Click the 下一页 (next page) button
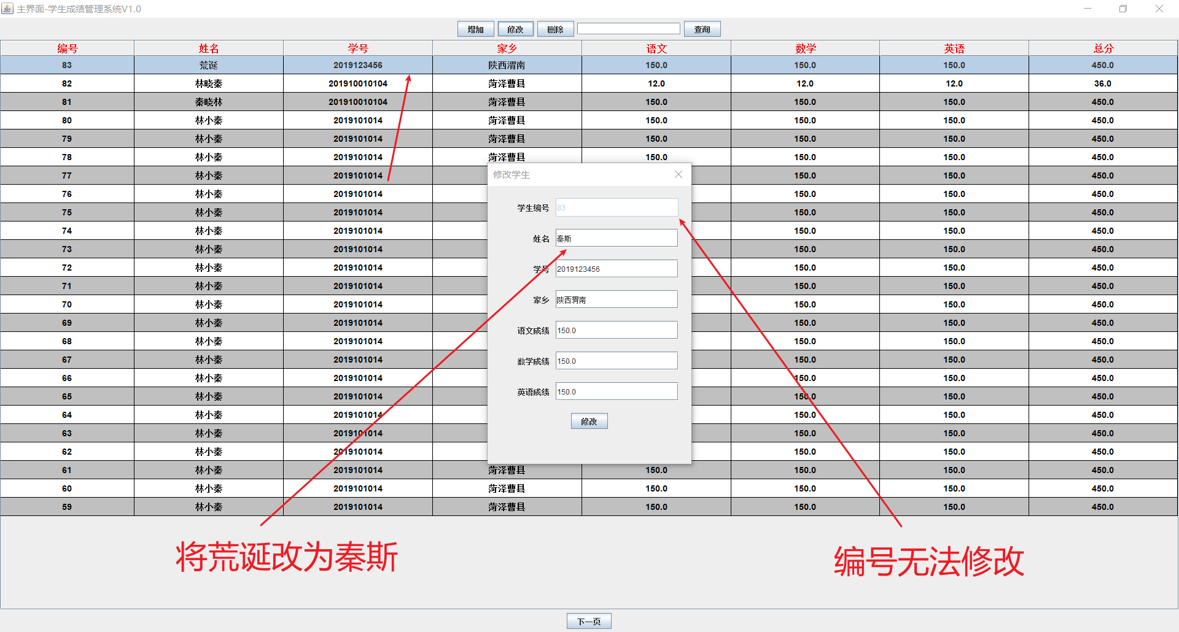1179x632 pixels. 589,621
